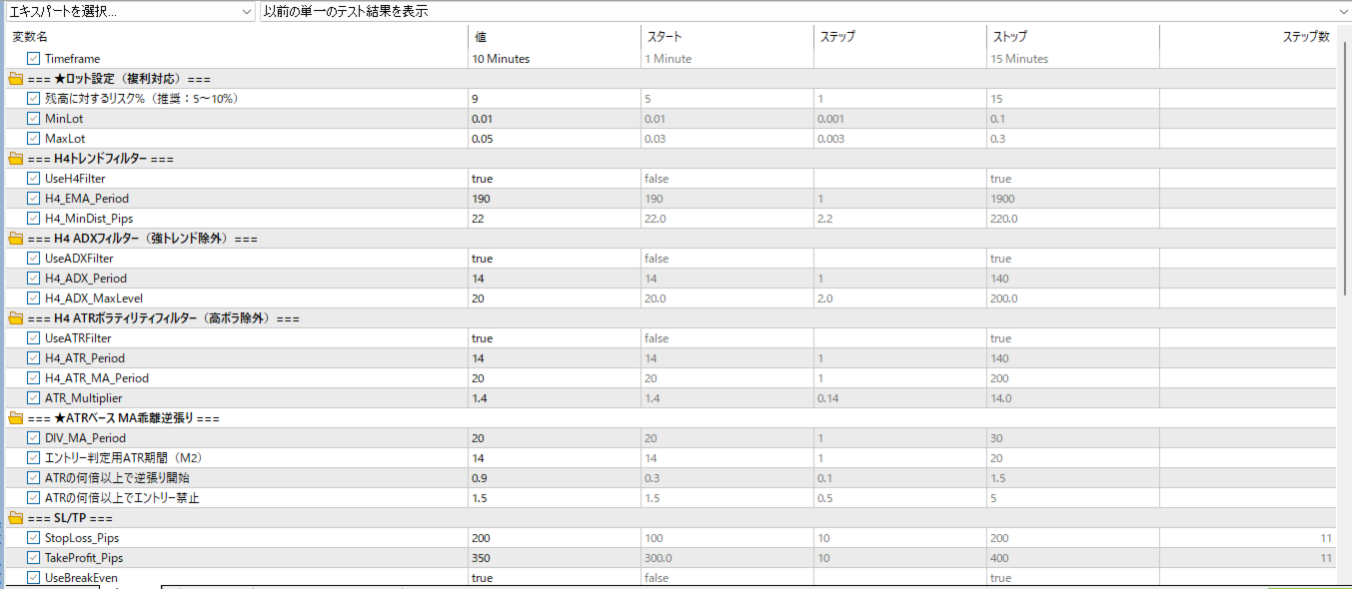Select the Timeframe value cell showing 10 Minutes
The width and height of the screenshot is (1352, 589).
pos(553,59)
